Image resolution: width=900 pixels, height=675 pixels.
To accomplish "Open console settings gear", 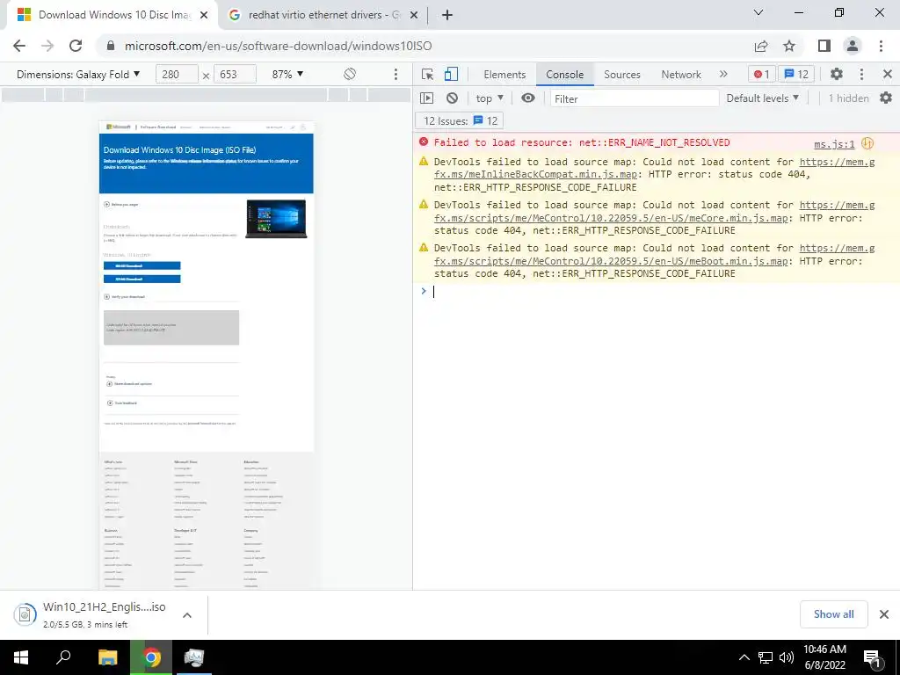I will (x=886, y=98).
